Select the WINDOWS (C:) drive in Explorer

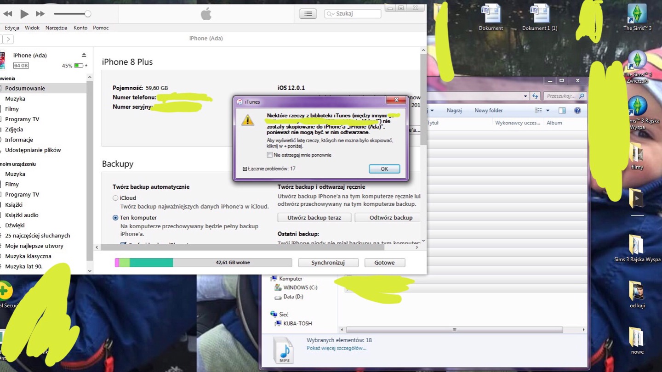click(300, 287)
